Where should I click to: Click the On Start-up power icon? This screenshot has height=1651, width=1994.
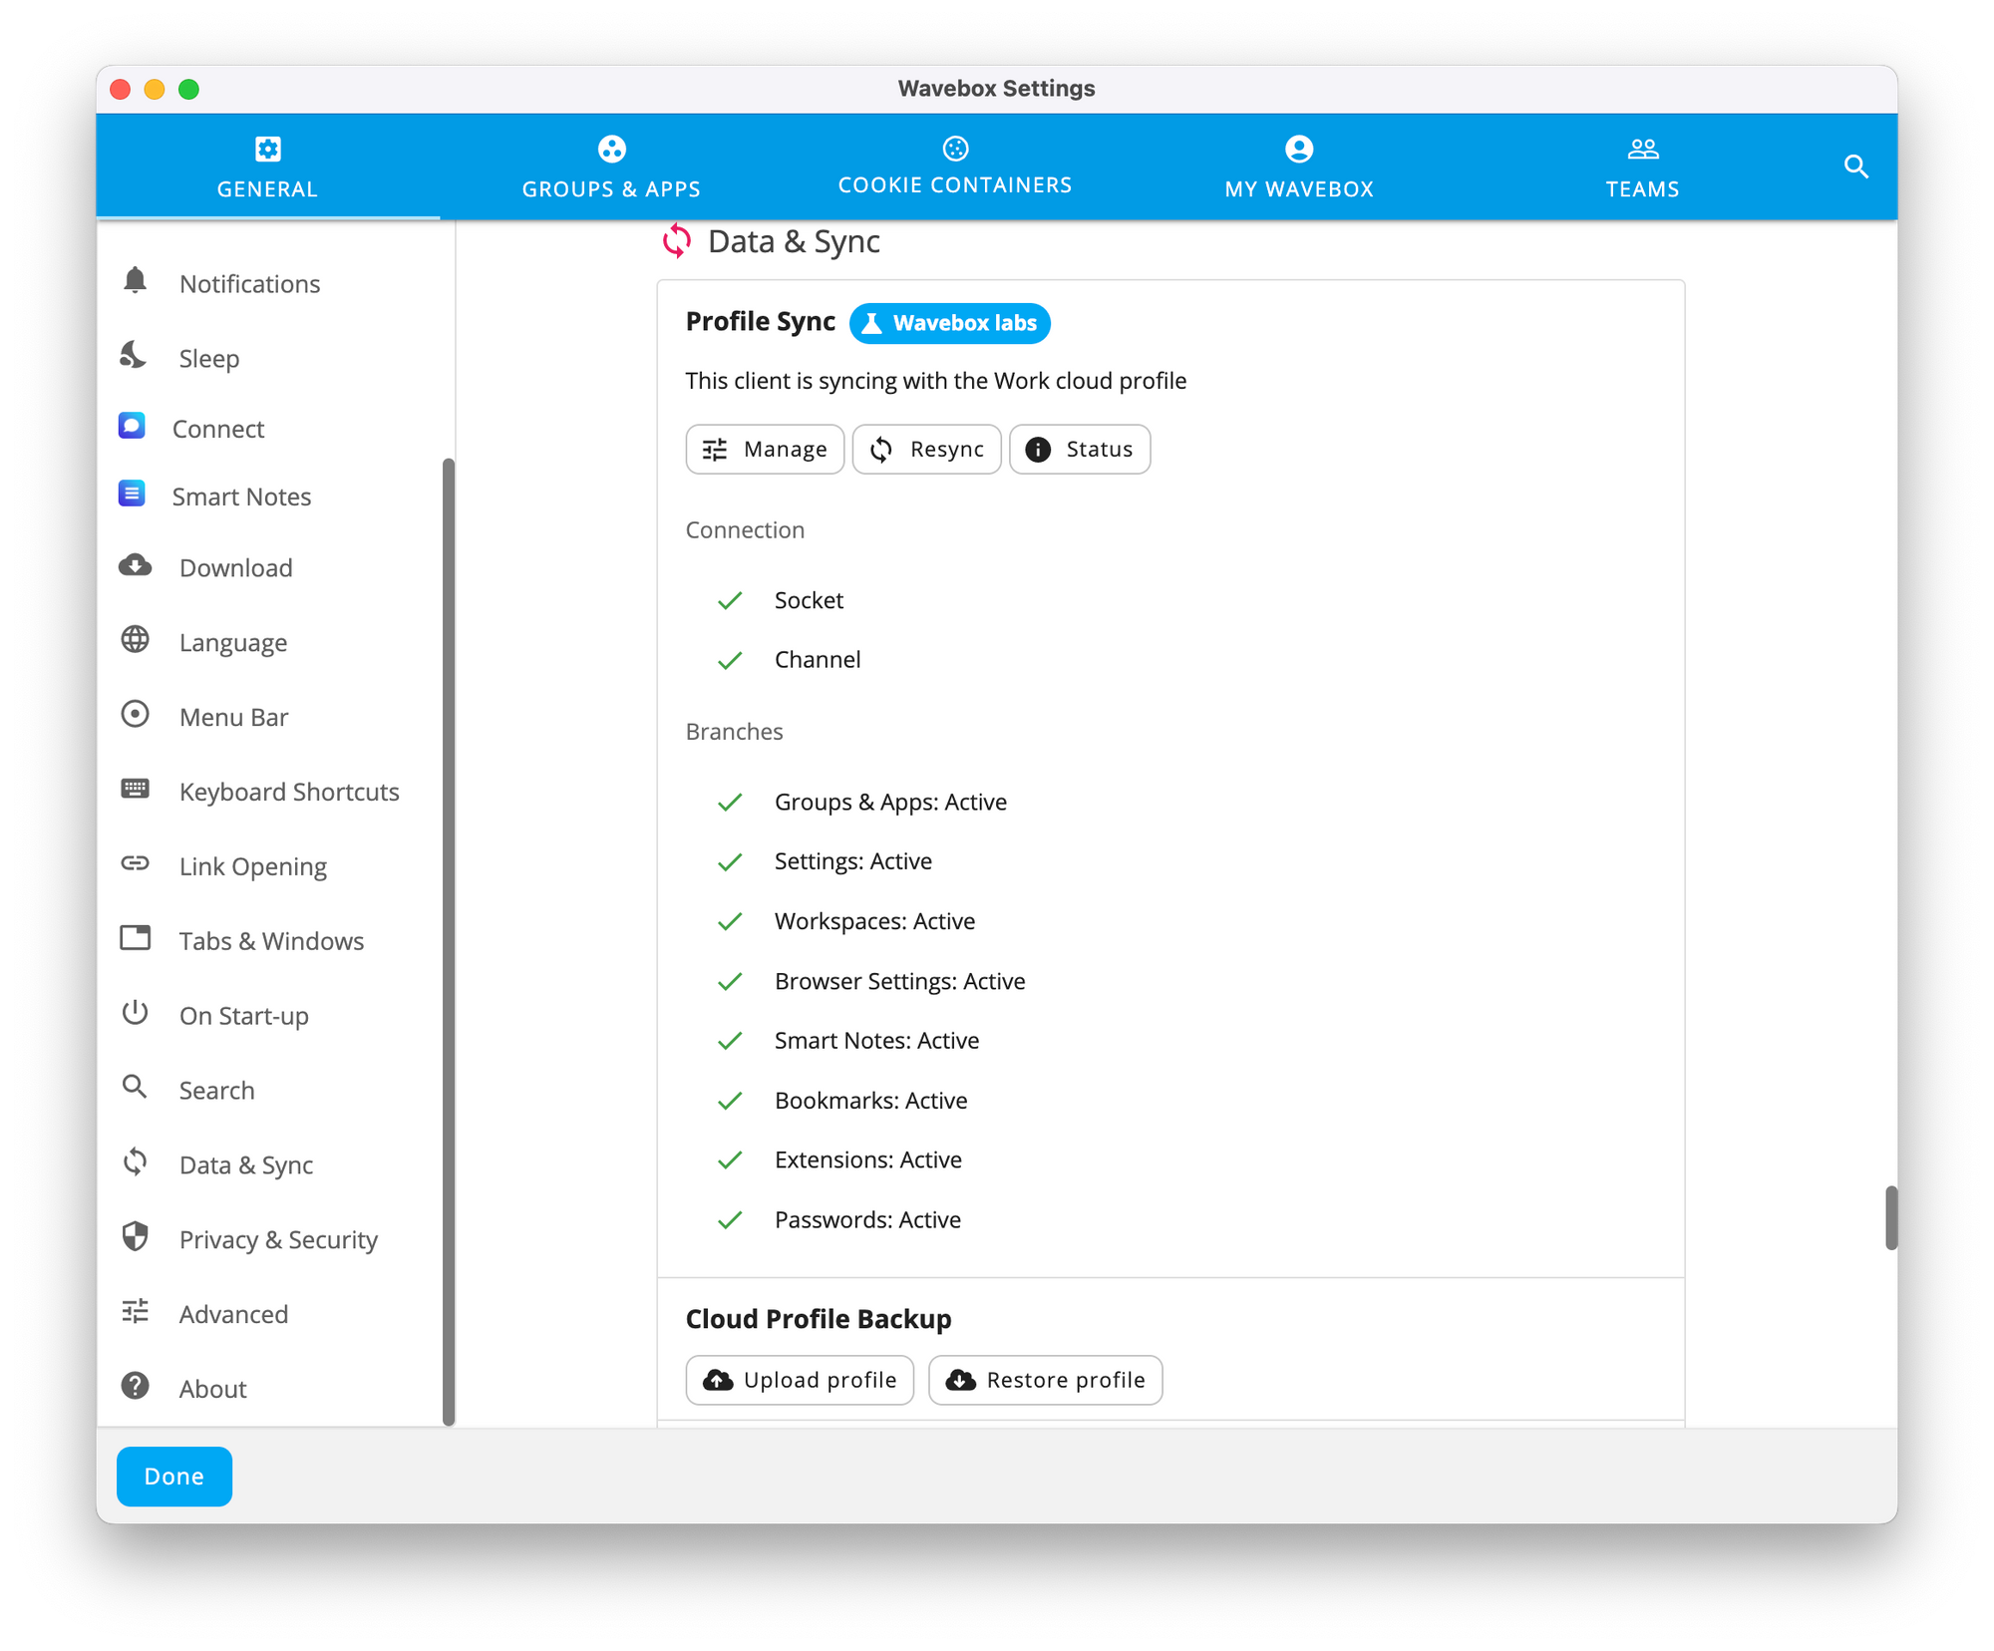136,1014
